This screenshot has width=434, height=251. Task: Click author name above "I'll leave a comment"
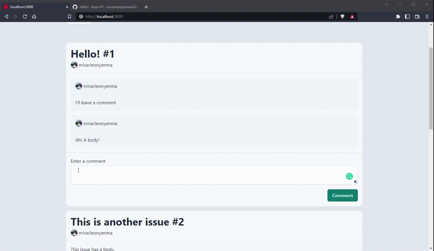tap(100, 86)
